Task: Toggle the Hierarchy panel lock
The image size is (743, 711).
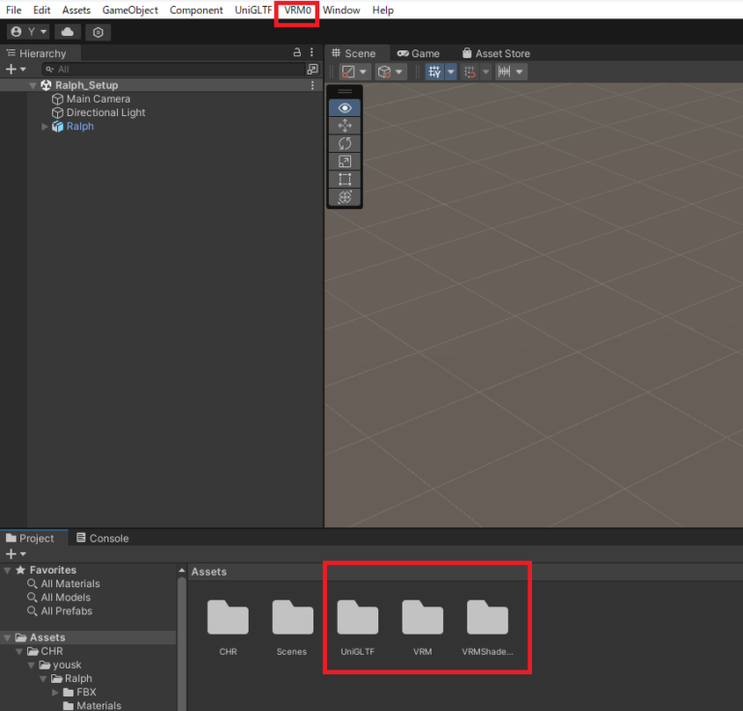Action: pos(297,53)
